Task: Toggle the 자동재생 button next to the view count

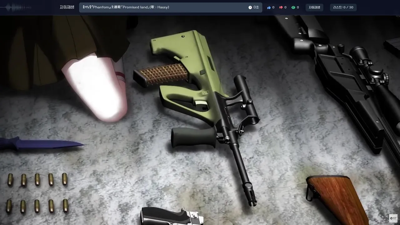Action: 314,7
